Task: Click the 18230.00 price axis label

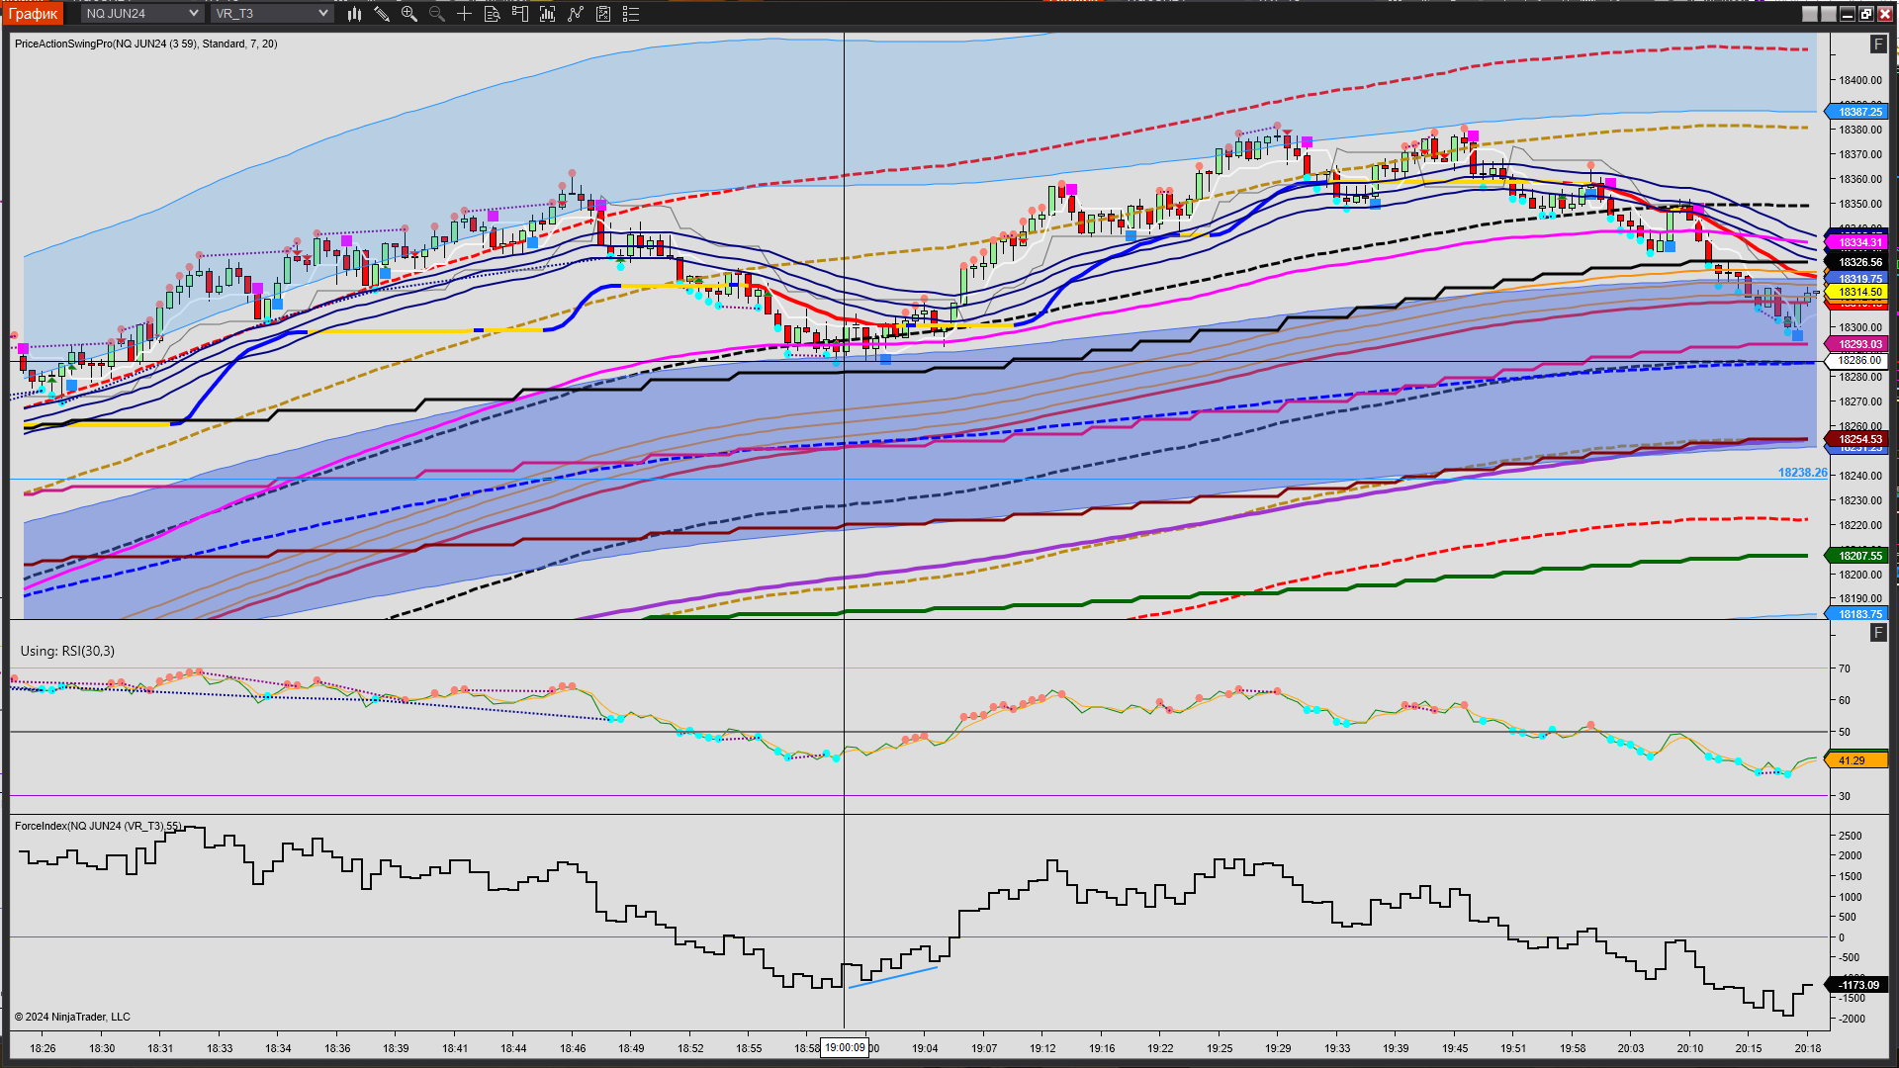Action: [1859, 500]
